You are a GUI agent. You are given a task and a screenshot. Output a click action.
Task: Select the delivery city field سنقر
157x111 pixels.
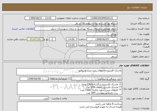pos(102,56)
